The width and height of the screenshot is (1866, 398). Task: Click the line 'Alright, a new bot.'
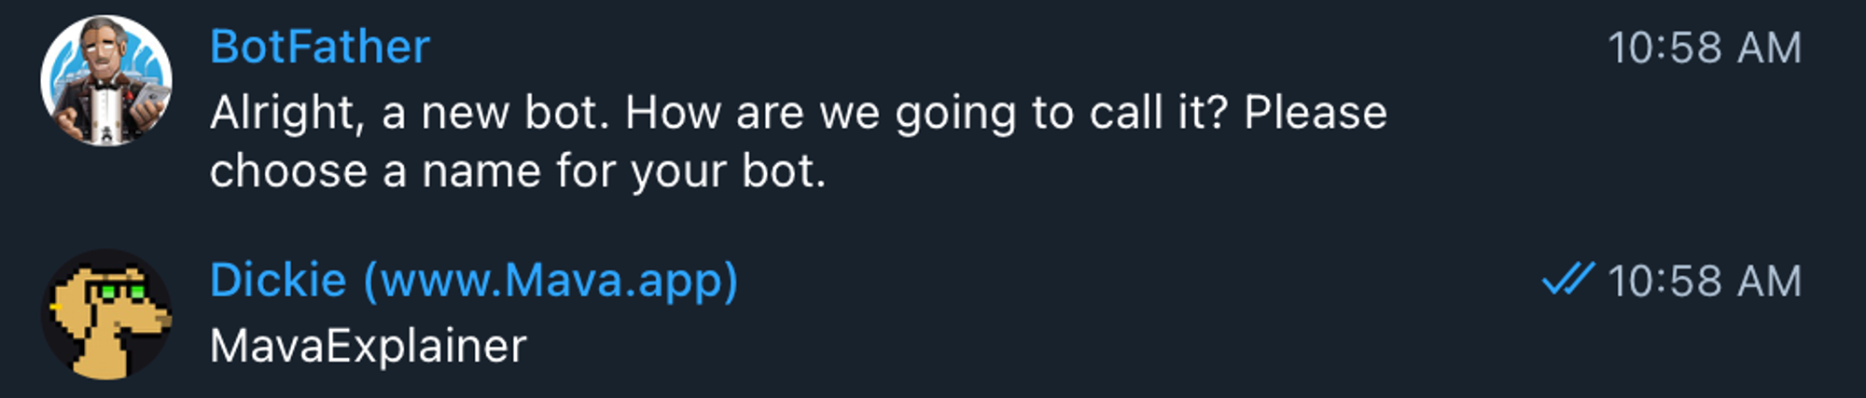coord(409,114)
